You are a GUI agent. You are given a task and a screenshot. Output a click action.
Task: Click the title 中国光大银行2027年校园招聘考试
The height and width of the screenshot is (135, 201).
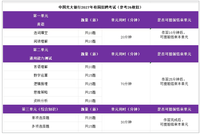87,7
